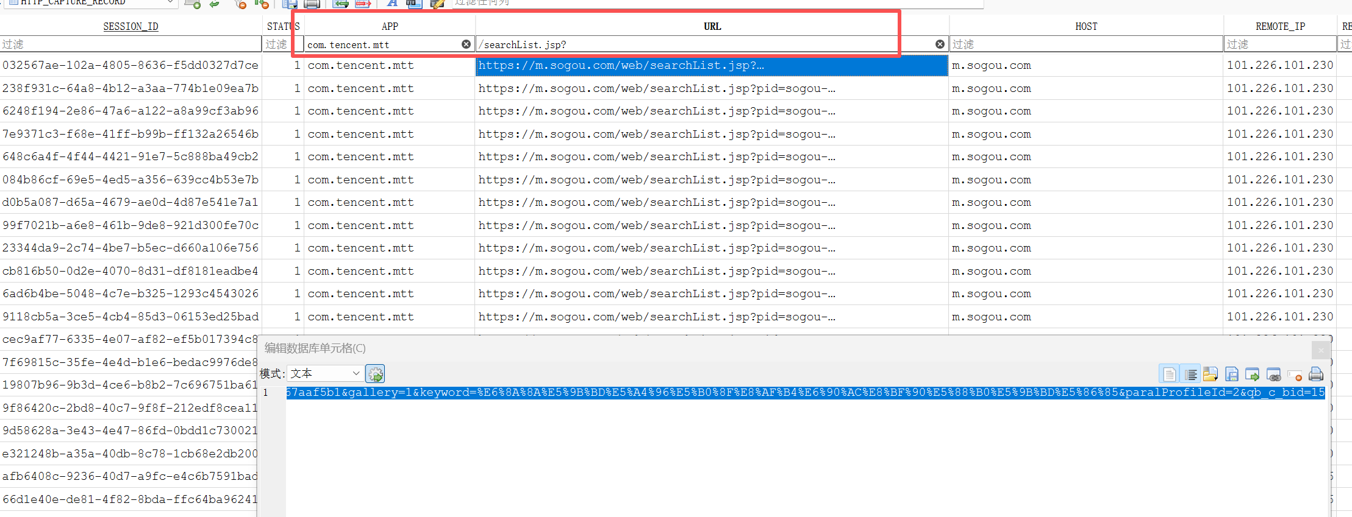Viewport: 1352px width, 517px height.
Task: Select the session row starting afb6408c-9236
Action: click(129, 476)
